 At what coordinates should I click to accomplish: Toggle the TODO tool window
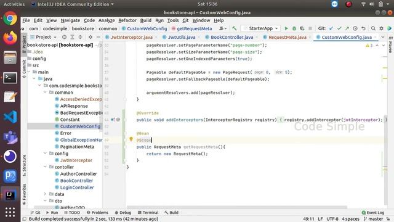point(72,212)
